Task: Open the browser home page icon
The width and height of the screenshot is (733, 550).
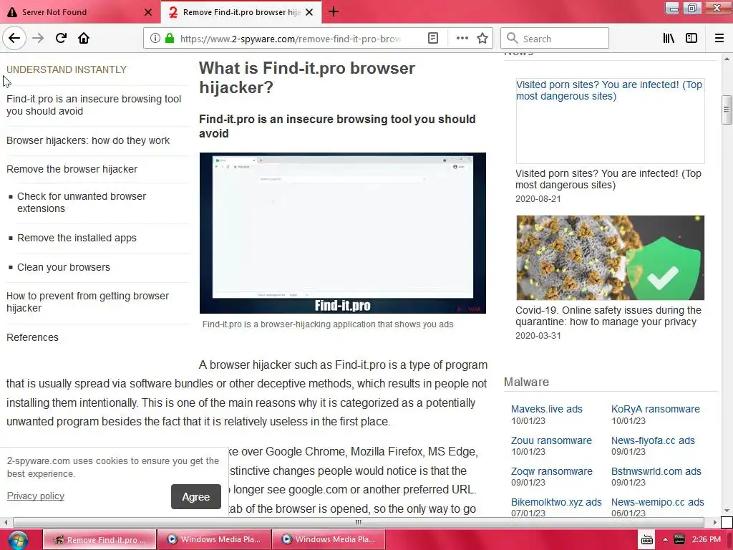Action: [84, 38]
